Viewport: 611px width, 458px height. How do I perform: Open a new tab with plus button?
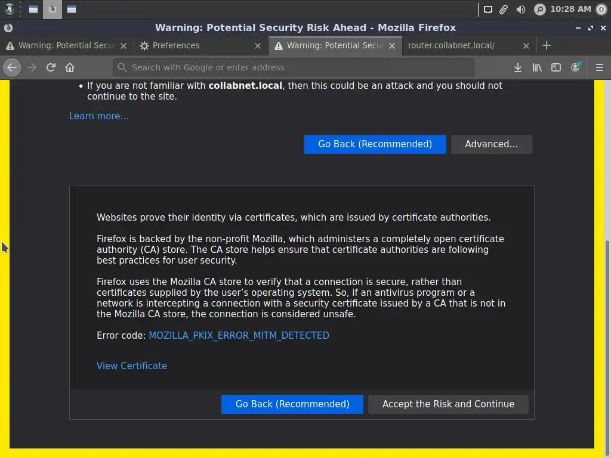pyautogui.click(x=547, y=45)
